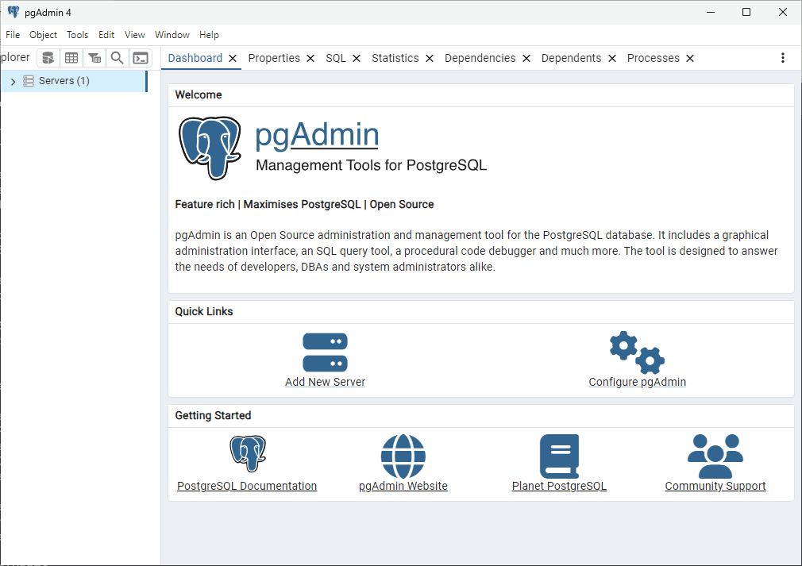802x566 pixels.
Task: Select the Servers (1) tree item
Action: click(64, 81)
